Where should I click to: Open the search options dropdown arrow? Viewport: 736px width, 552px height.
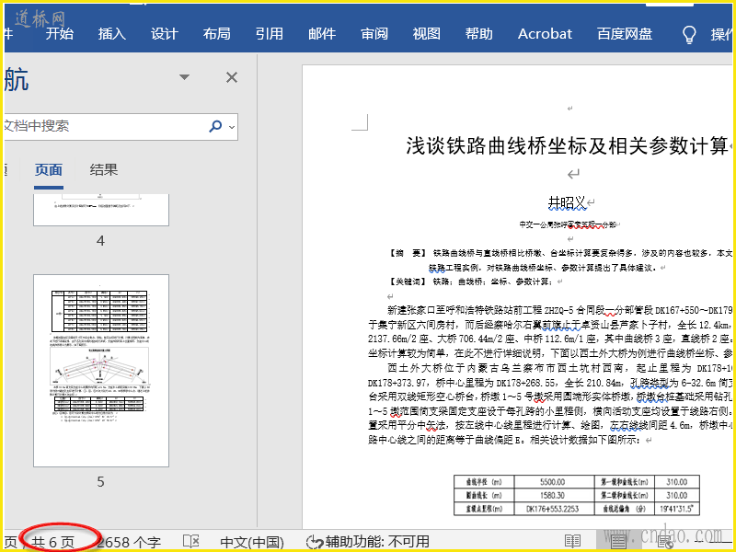coord(232,127)
